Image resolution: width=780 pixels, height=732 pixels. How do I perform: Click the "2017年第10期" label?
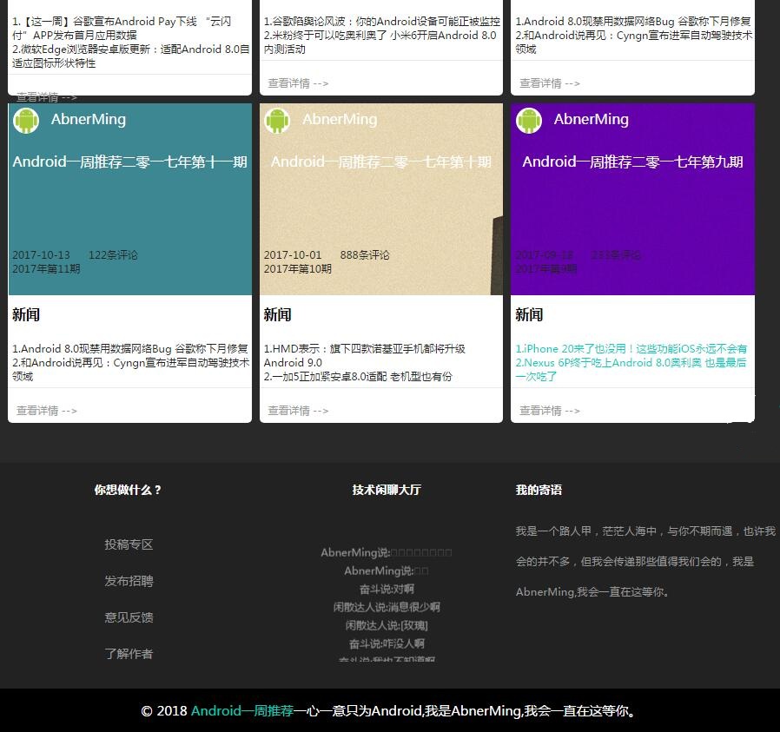[x=297, y=269]
